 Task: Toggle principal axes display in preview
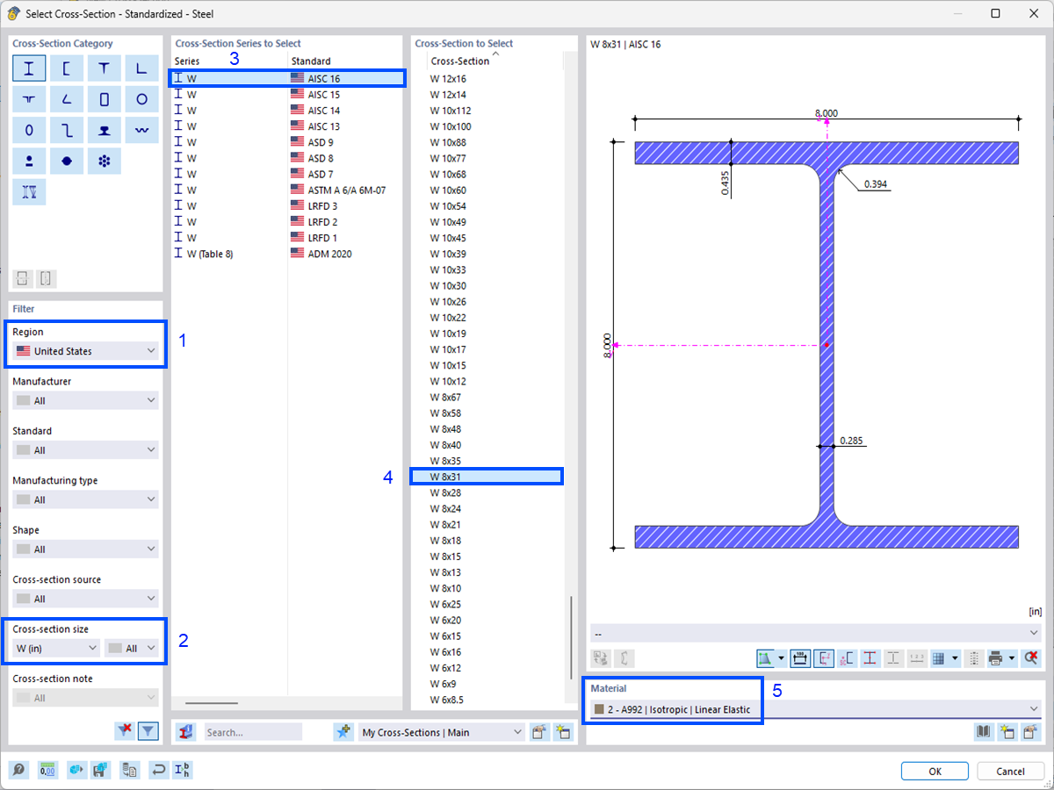click(x=823, y=657)
